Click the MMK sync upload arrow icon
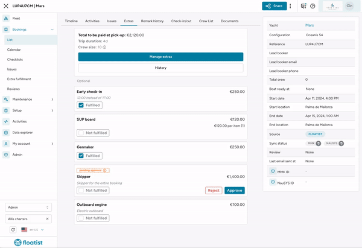362x248 pixels. [x=319, y=144]
